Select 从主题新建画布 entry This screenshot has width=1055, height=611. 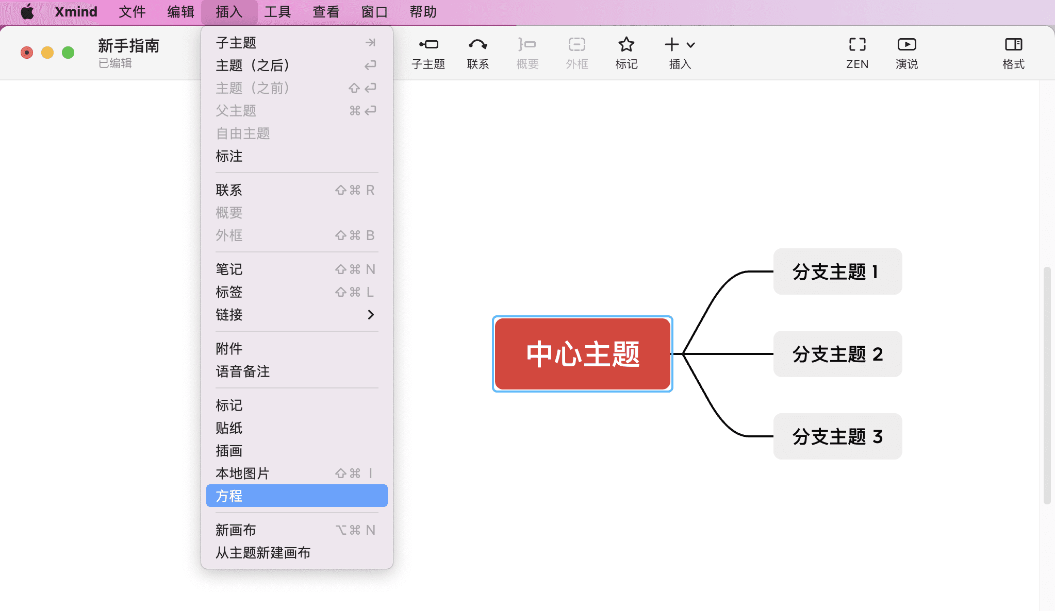(x=263, y=553)
